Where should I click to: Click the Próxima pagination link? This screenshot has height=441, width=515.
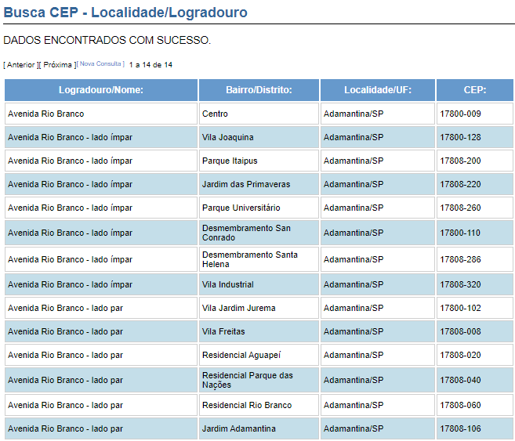57,65
